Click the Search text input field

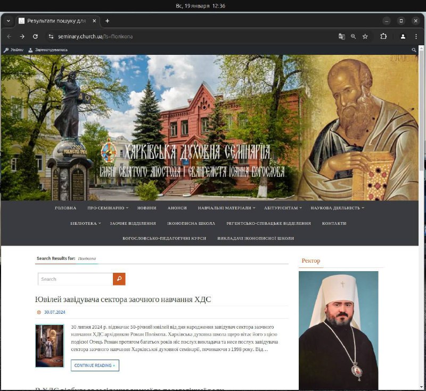pos(75,279)
